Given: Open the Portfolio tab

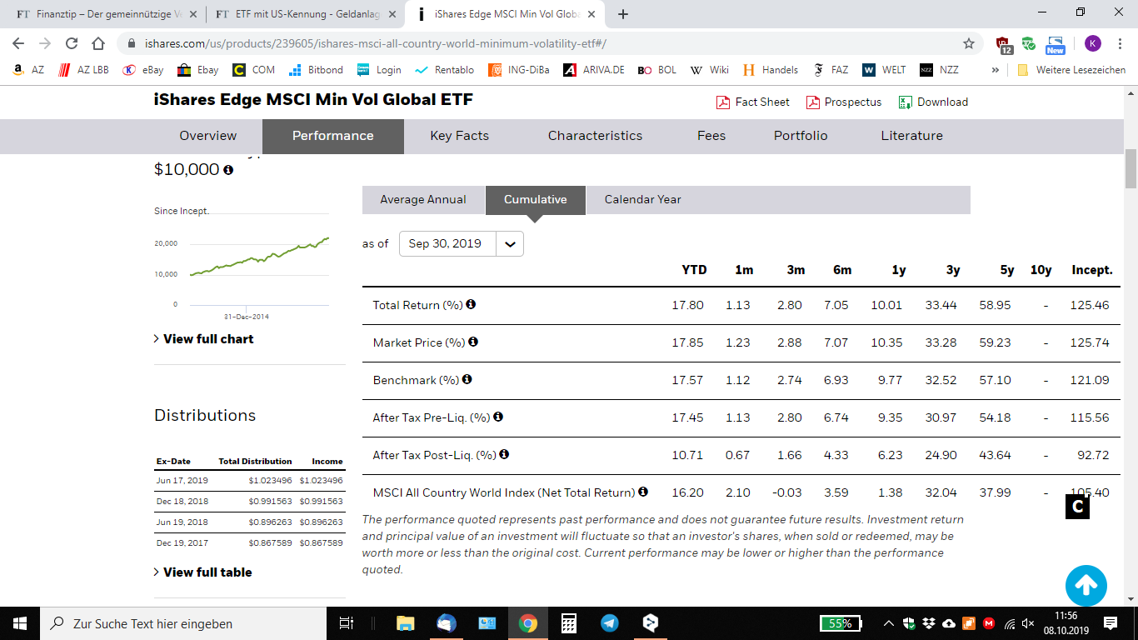Looking at the screenshot, I should pyautogui.click(x=801, y=136).
